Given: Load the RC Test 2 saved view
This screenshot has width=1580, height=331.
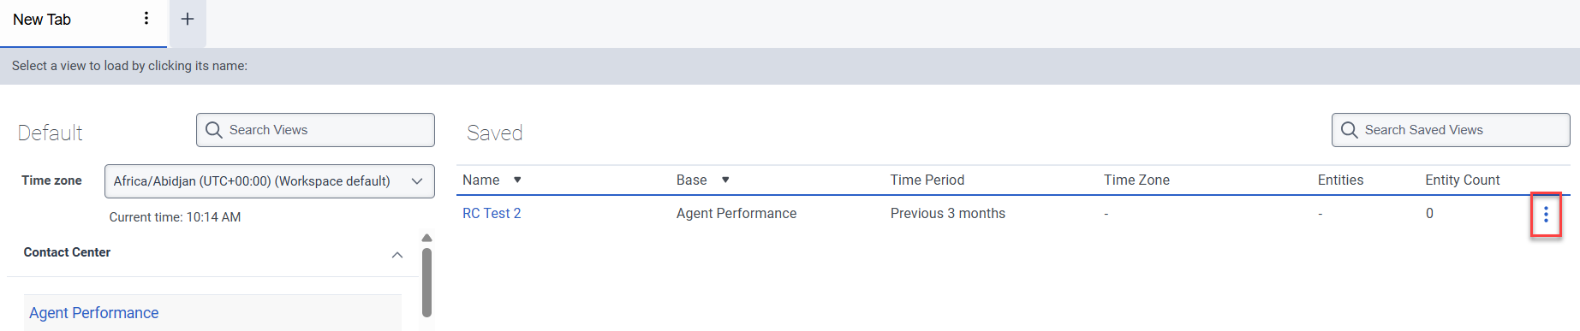Looking at the screenshot, I should pos(492,213).
